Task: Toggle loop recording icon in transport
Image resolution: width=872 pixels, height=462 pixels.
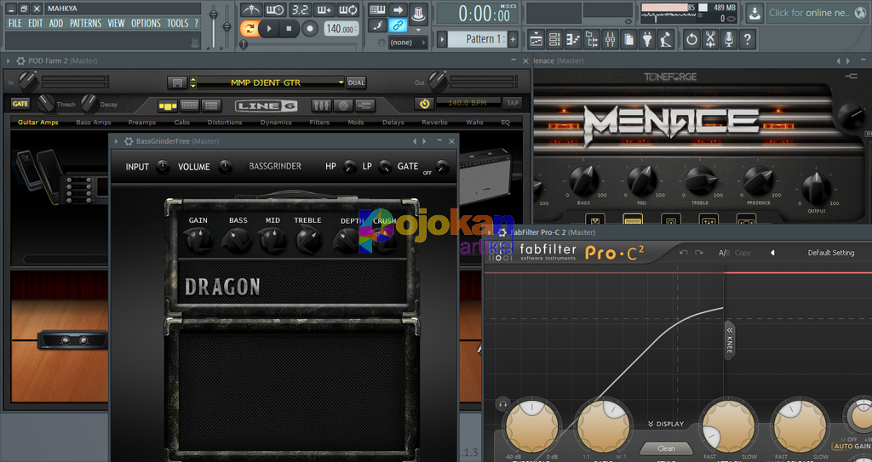Action: (348, 10)
